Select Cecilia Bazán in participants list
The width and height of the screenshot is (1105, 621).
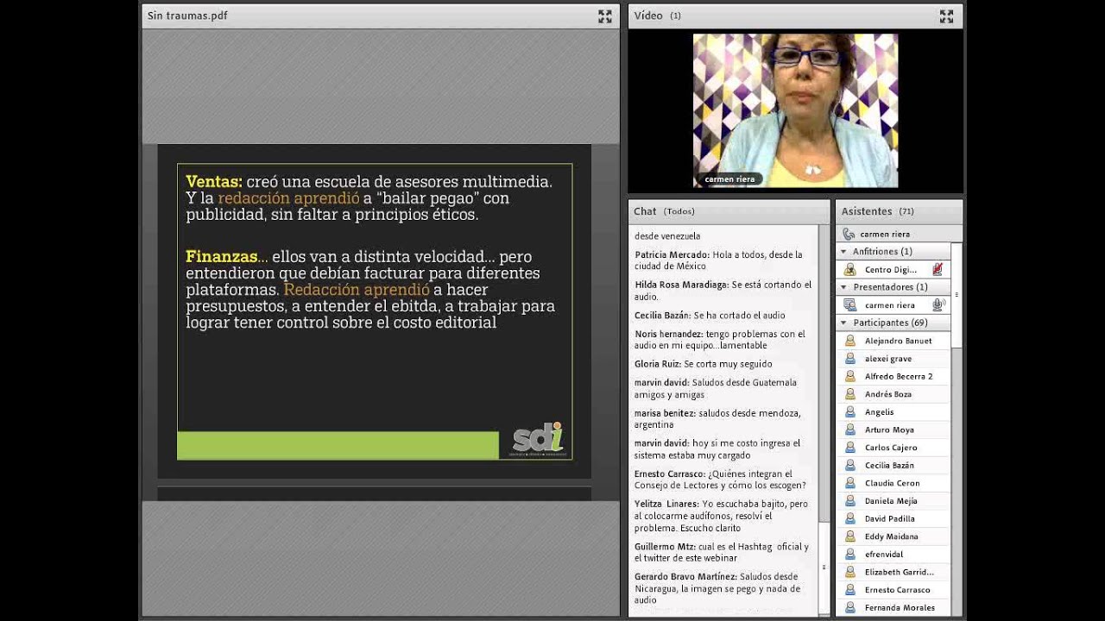click(x=893, y=465)
